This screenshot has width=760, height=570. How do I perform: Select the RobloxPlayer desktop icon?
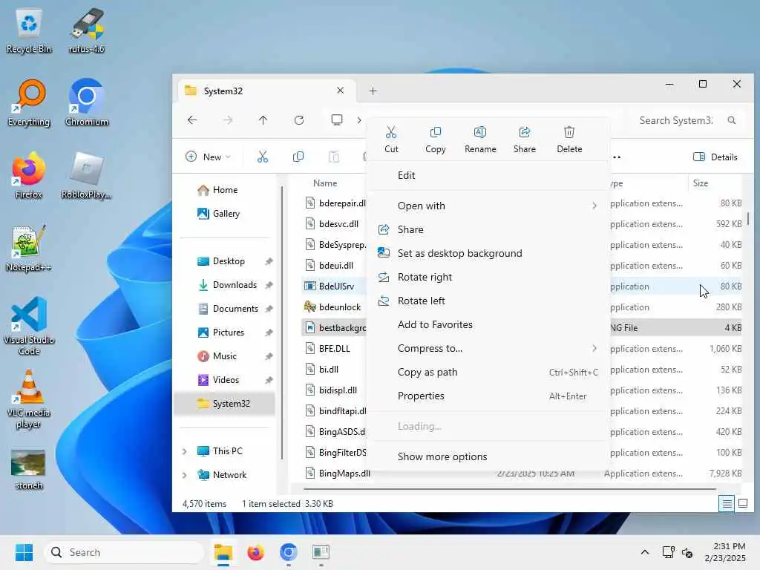point(87,176)
